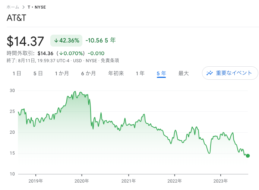Click the 20 y-axis label
Screen dimensions: 259x190
(12, 132)
